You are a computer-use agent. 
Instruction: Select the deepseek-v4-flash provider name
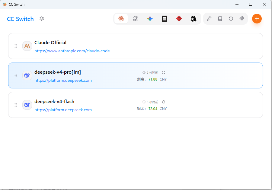(x=54, y=102)
